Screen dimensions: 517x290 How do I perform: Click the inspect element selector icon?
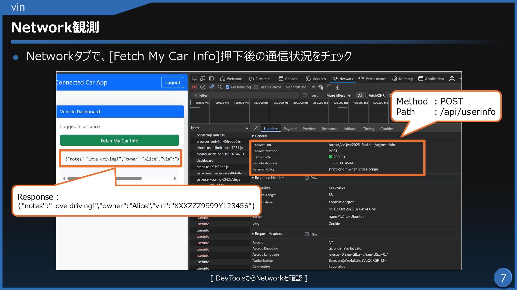pos(194,79)
